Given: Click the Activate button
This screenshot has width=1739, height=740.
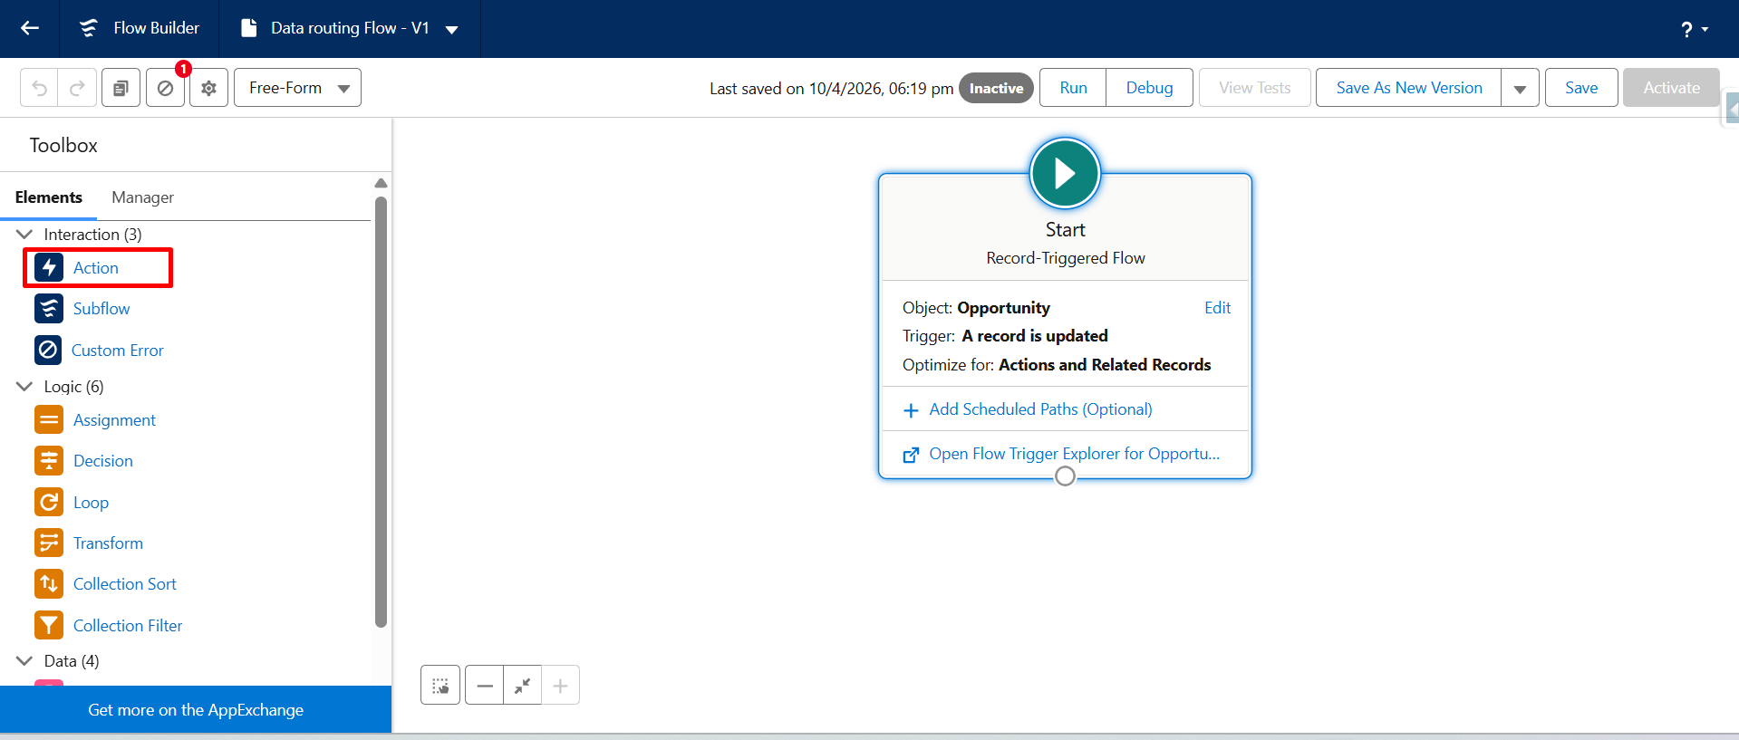Looking at the screenshot, I should (1671, 88).
